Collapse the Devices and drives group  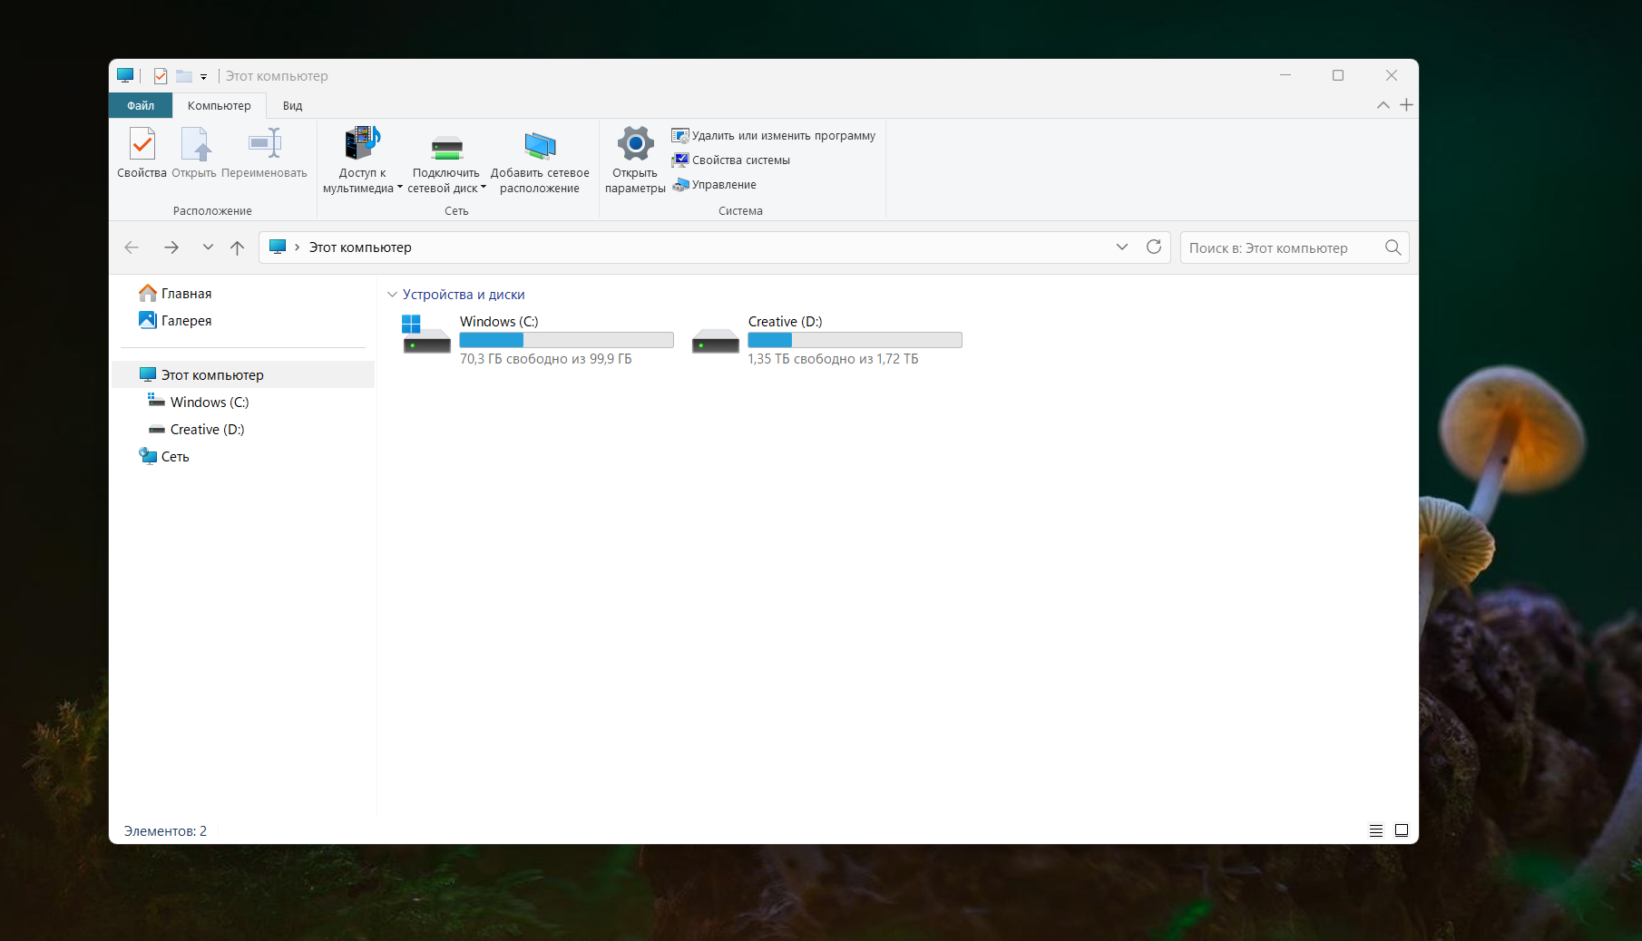(392, 295)
